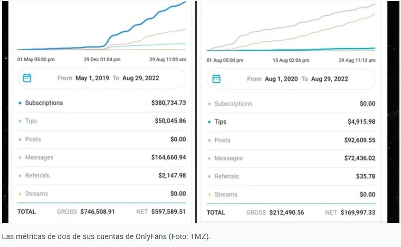Toggle Tips series in the right panel
Screen dimensions: 401x247
tap(220, 122)
